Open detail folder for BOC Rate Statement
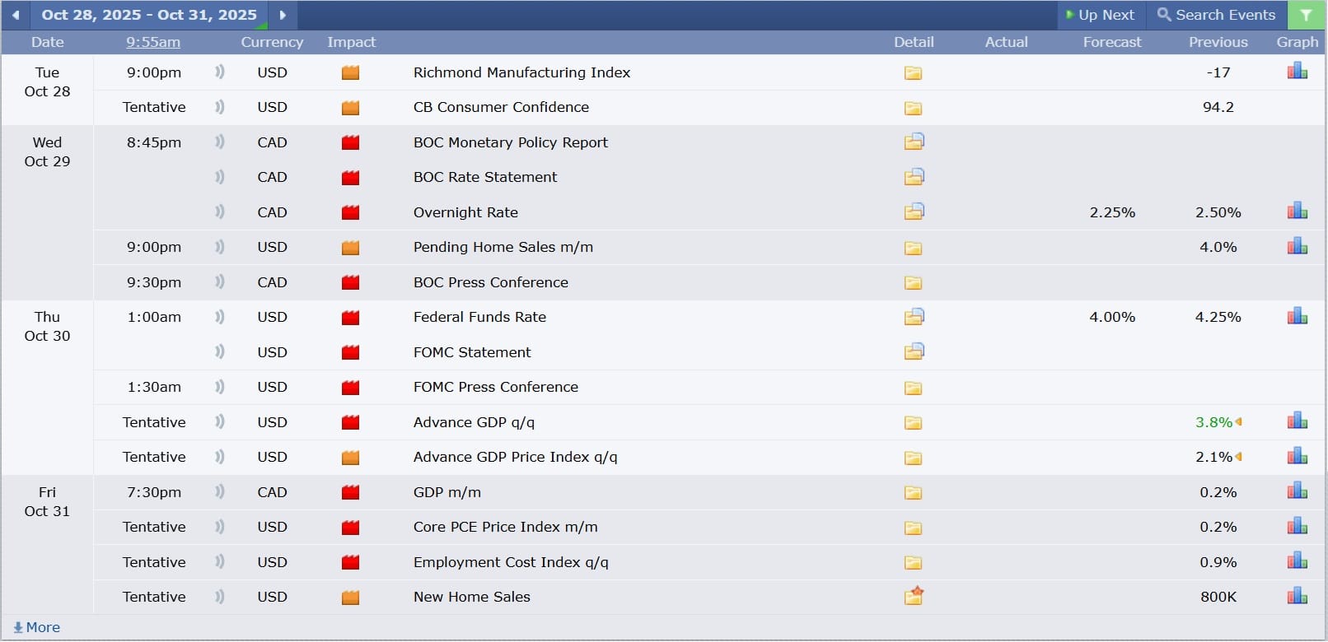 [914, 177]
